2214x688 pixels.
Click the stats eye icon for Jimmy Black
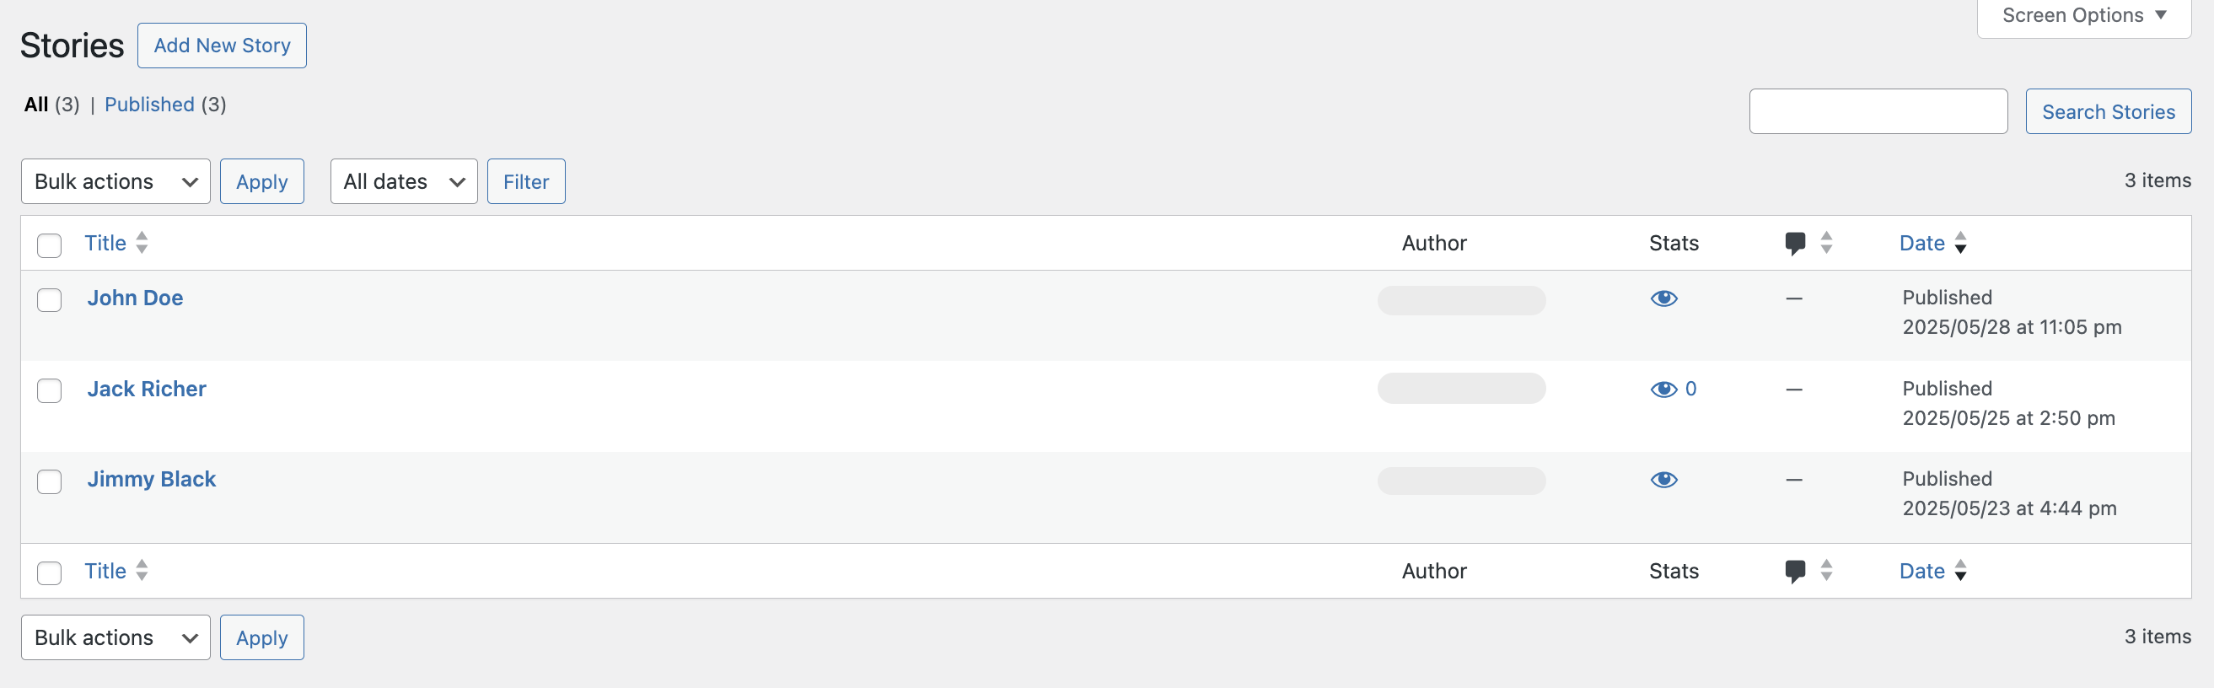point(1664,480)
